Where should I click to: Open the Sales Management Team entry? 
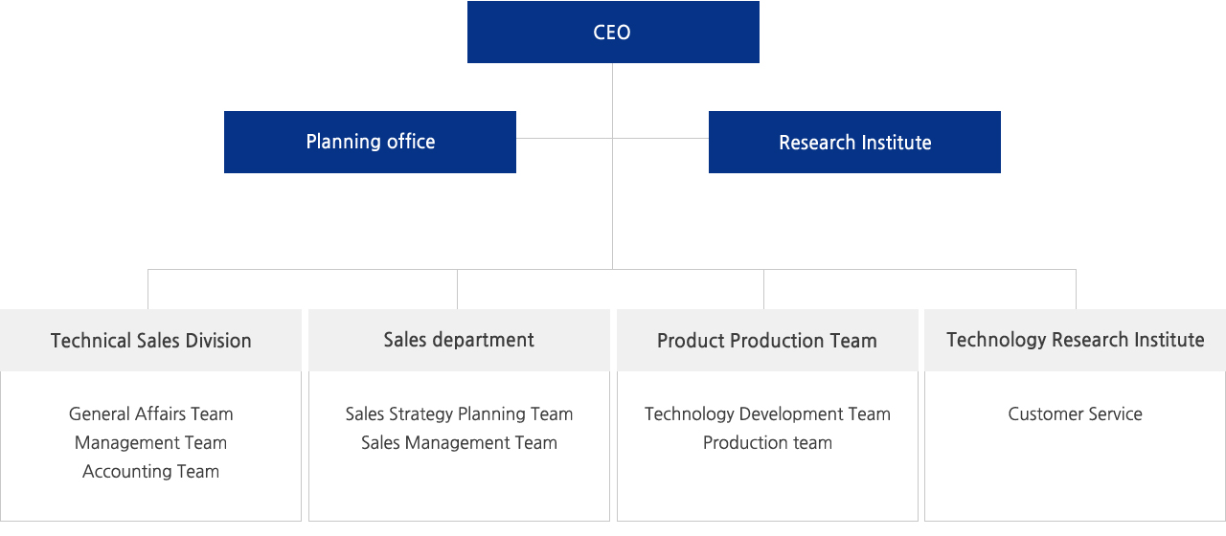pos(460,442)
